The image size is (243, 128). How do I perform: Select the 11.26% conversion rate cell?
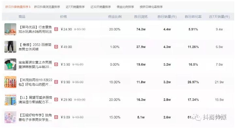pos(193,47)
